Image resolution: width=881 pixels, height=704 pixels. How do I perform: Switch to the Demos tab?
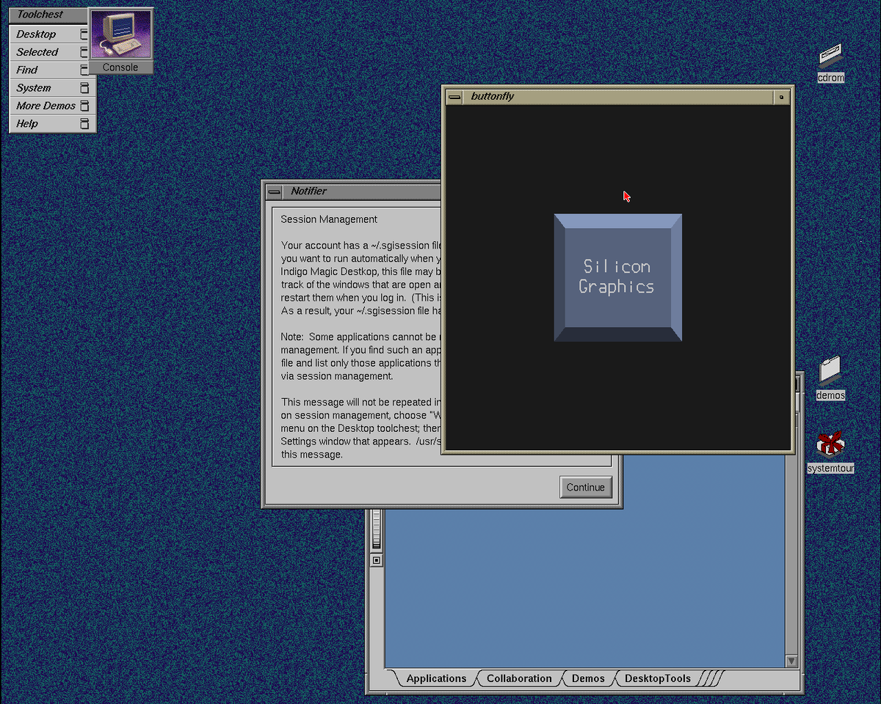(588, 678)
